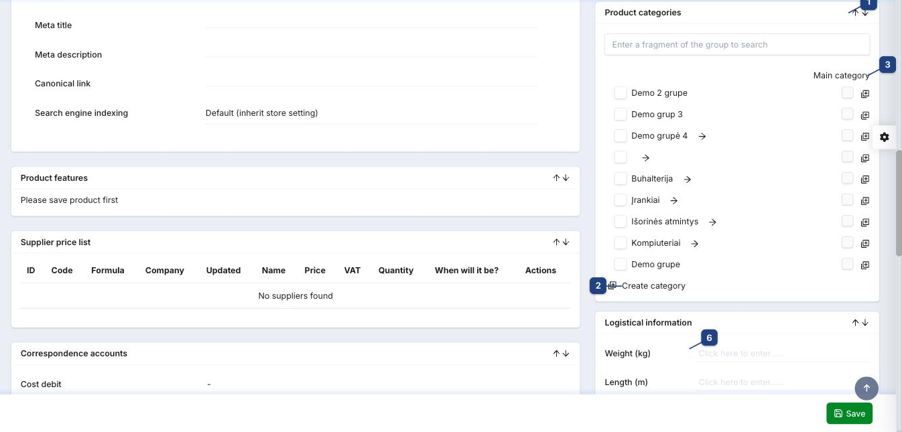Expand the Demo grupė 4 subcategories arrow

pos(702,136)
